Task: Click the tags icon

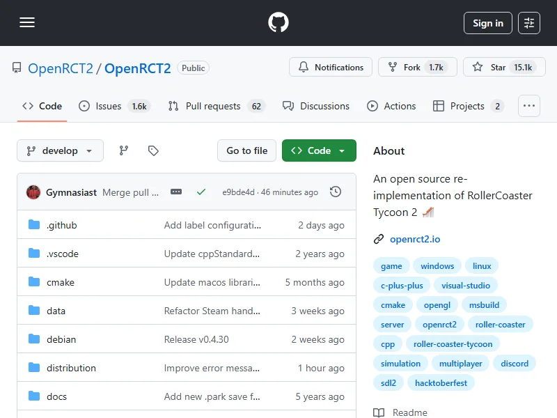Action: coord(153,150)
